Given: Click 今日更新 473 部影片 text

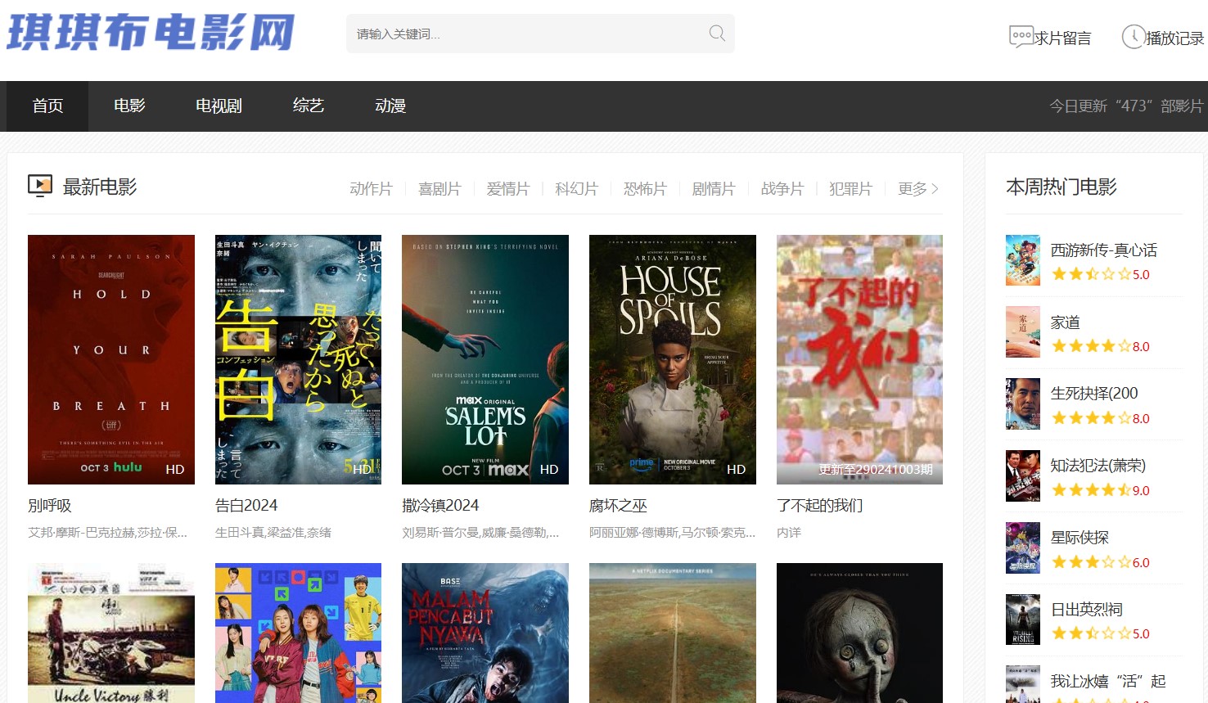Looking at the screenshot, I should pos(1126,106).
